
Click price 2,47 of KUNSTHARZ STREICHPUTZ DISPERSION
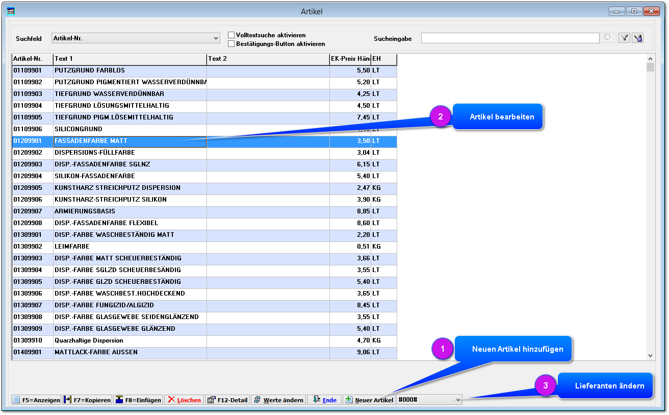tap(364, 188)
